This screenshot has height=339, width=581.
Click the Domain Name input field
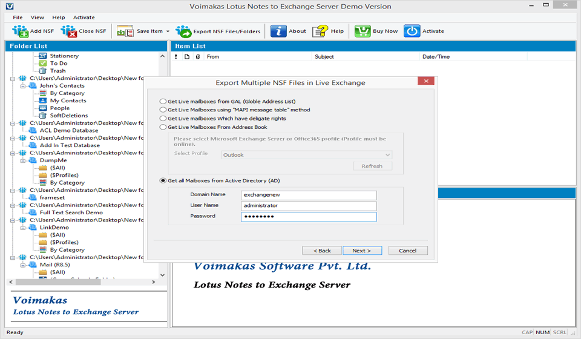pos(309,195)
